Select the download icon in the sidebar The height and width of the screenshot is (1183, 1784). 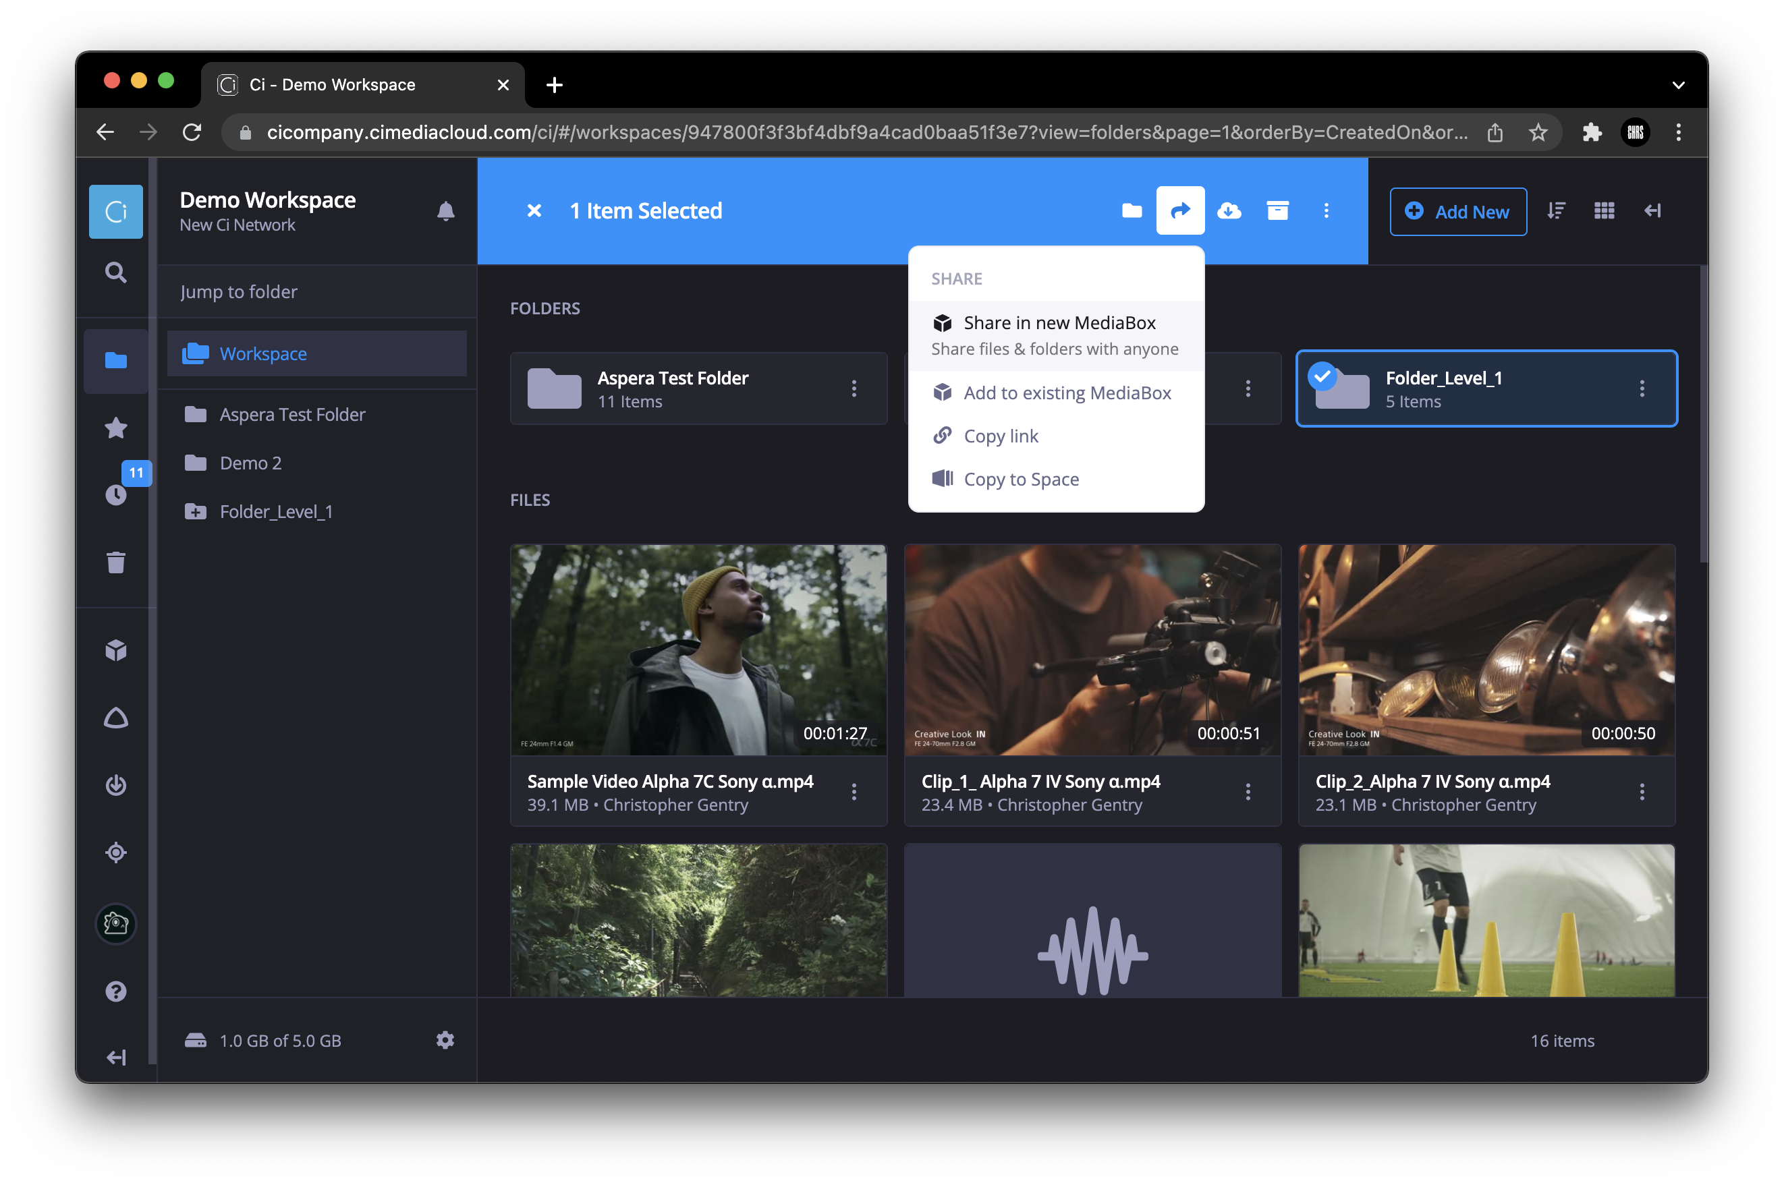(x=115, y=784)
